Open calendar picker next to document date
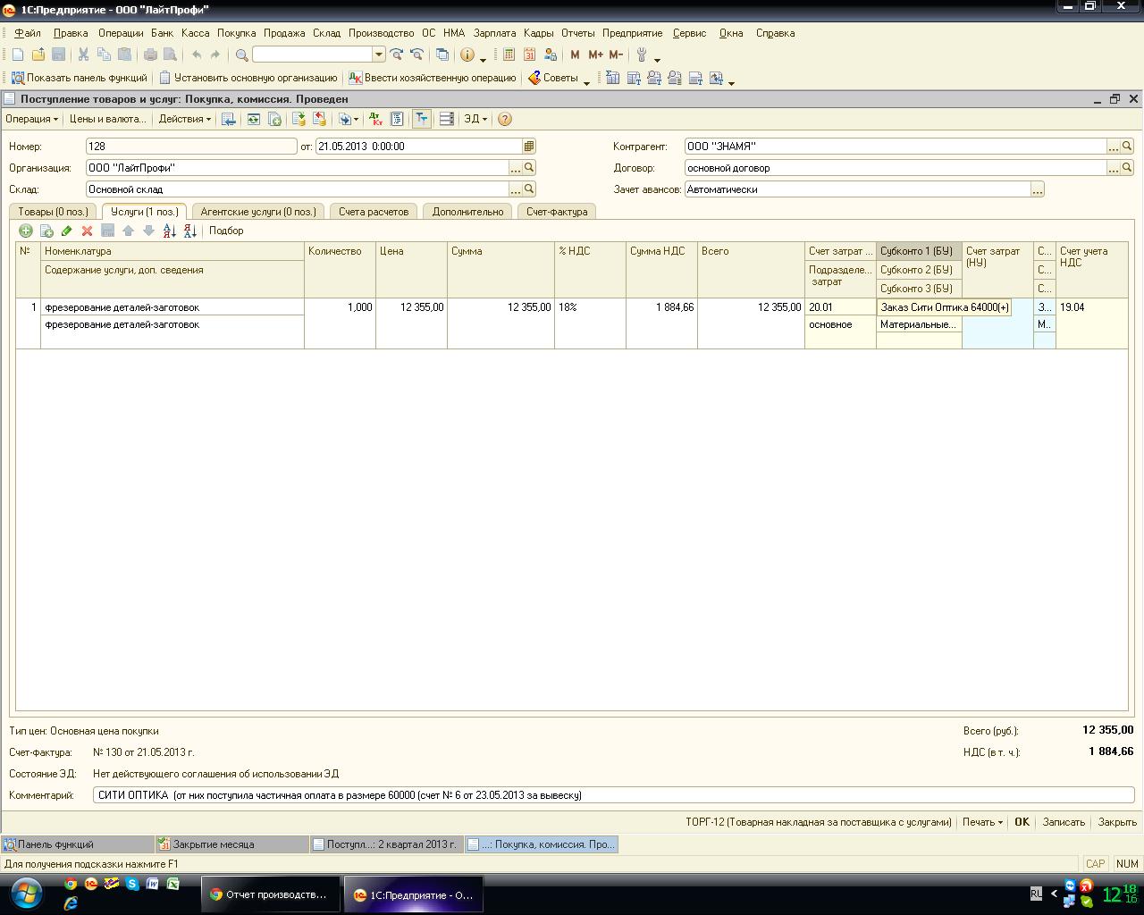The height and width of the screenshot is (915, 1144). [529, 147]
